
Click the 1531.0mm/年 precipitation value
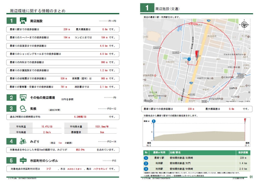pyautogui.click(x=102, y=126)
